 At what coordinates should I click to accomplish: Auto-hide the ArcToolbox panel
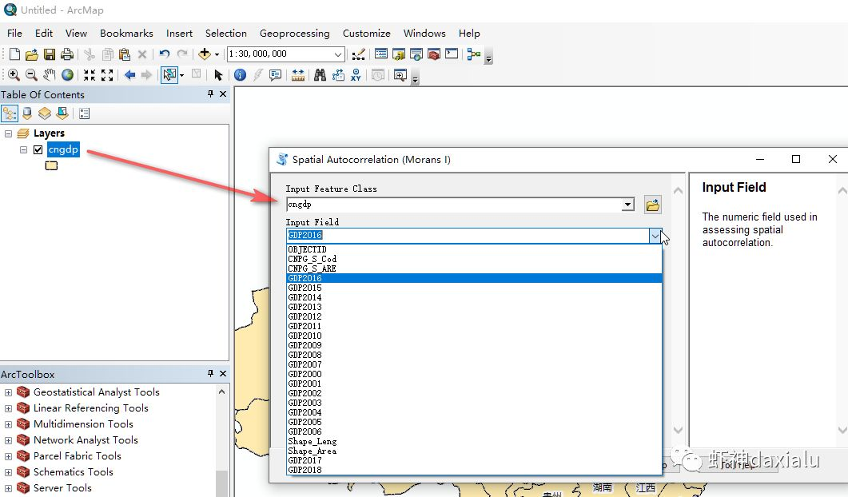point(210,374)
